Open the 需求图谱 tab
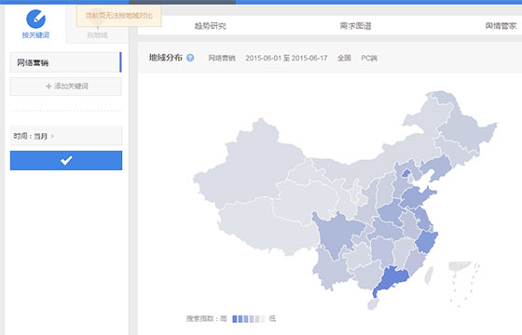Image resolution: width=522 pixels, height=335 pixels. pos(355,26)
